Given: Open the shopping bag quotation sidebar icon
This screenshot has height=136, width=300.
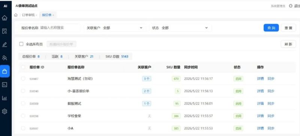Looking at the screenshot, I should coord(4,71).
